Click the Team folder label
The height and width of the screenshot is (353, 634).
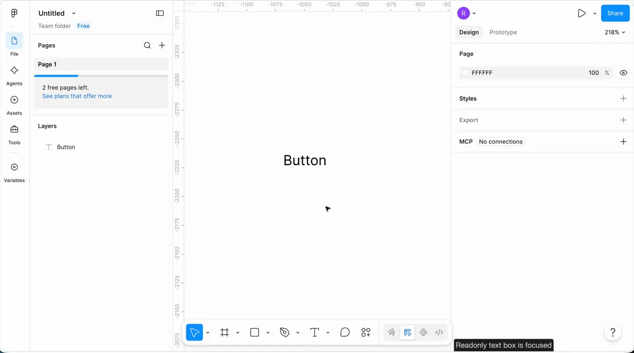click(54, 26)
